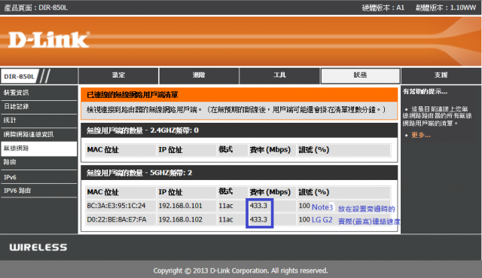Click signal value 100 in the D0:22 row

(x=304, y=219)
